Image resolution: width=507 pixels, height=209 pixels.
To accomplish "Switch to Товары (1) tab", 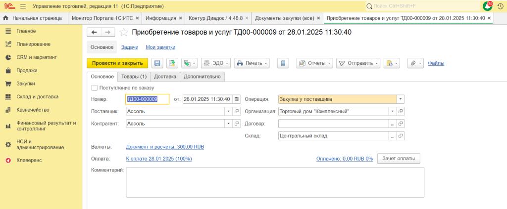I will [x=134, y=77].
